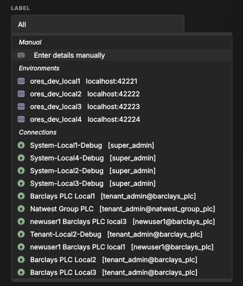Click the Connections section heading
The width and height of the screenshot is (243, 286).
click(38, 132)
